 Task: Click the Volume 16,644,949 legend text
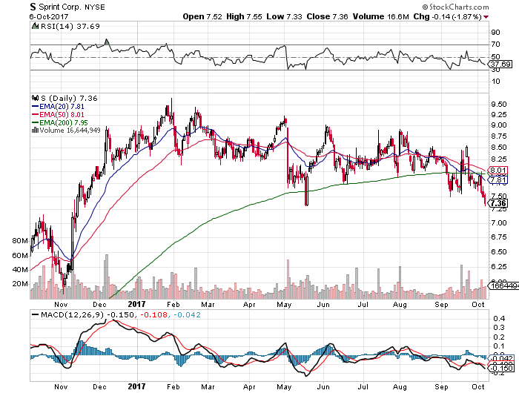[x=70, y=130]
